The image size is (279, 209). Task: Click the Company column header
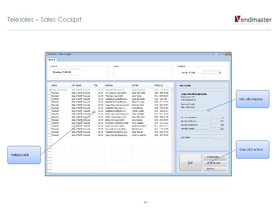click(x=109, y=85)
